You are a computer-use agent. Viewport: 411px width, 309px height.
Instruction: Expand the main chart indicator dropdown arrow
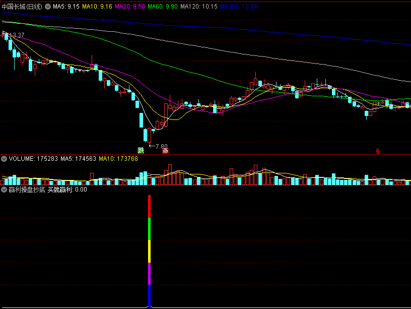click(48, 7)
